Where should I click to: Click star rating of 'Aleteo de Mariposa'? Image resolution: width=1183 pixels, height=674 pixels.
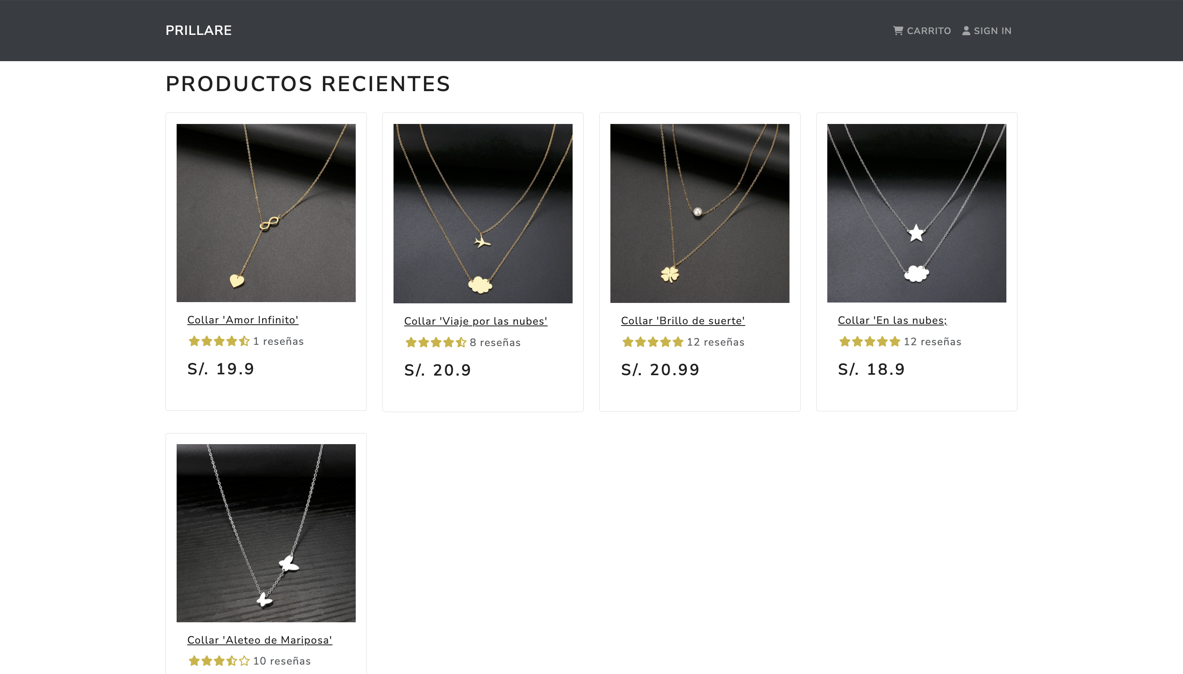coord(219,661)
